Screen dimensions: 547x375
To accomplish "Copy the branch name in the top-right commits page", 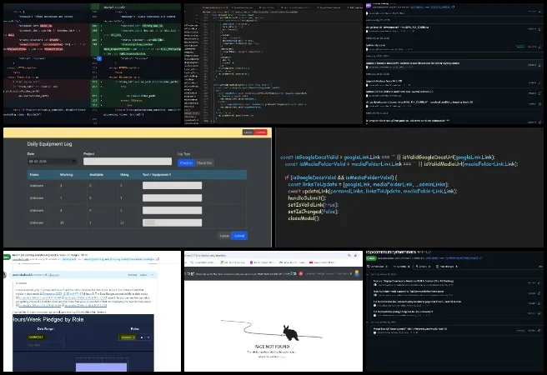I will [453, 7].
